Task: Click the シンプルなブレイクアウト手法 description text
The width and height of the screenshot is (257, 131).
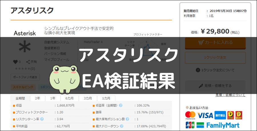Action: click(x=79, y=30)
